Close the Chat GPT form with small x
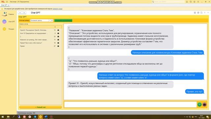The width and height of the screenshot is (211, 119). pyautogui.click(x=208, y=13)
